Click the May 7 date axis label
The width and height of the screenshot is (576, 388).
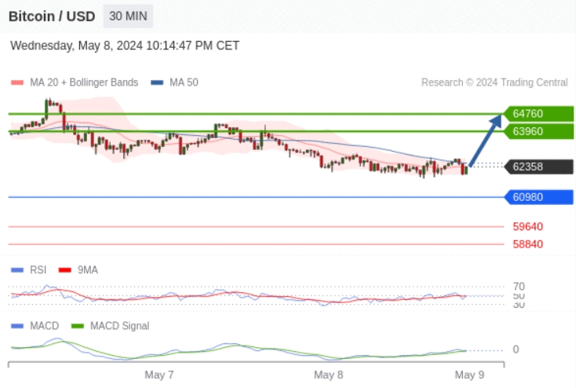coord(159,375)
